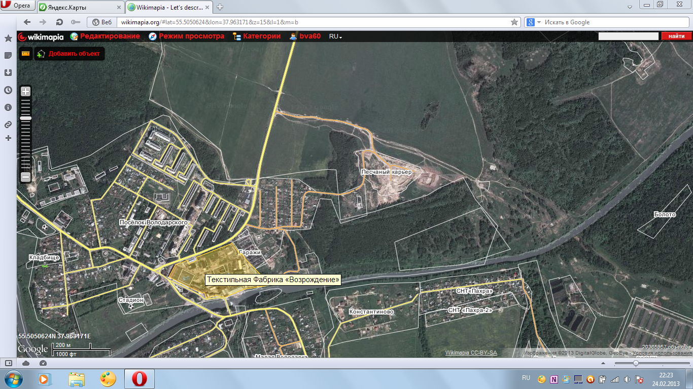Click the map zoom in plus button
This screenshot has height=389, width=693.
tap(25, 92)
